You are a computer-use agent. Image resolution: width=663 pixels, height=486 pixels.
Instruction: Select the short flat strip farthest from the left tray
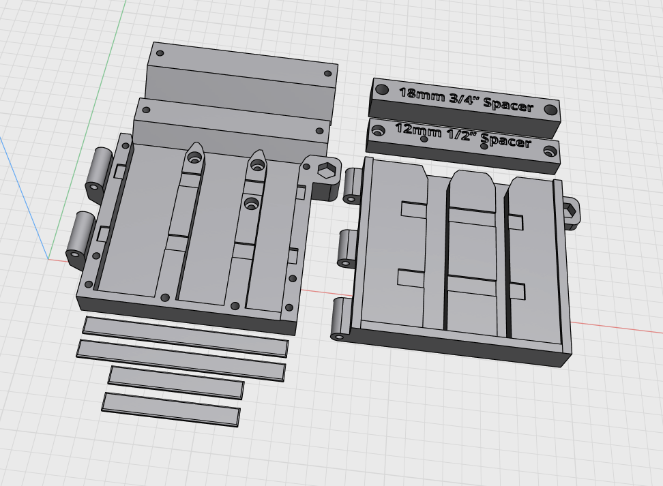171,410
